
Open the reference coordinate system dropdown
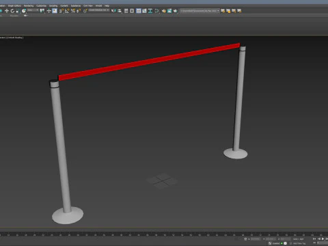point(33,10)
